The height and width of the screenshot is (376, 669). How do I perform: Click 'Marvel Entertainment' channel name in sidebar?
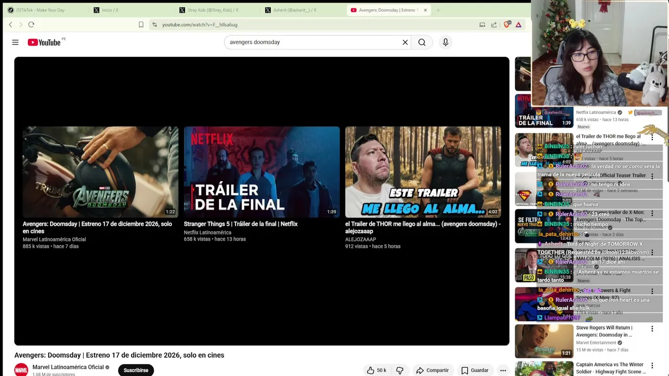[x=596, y=343]
